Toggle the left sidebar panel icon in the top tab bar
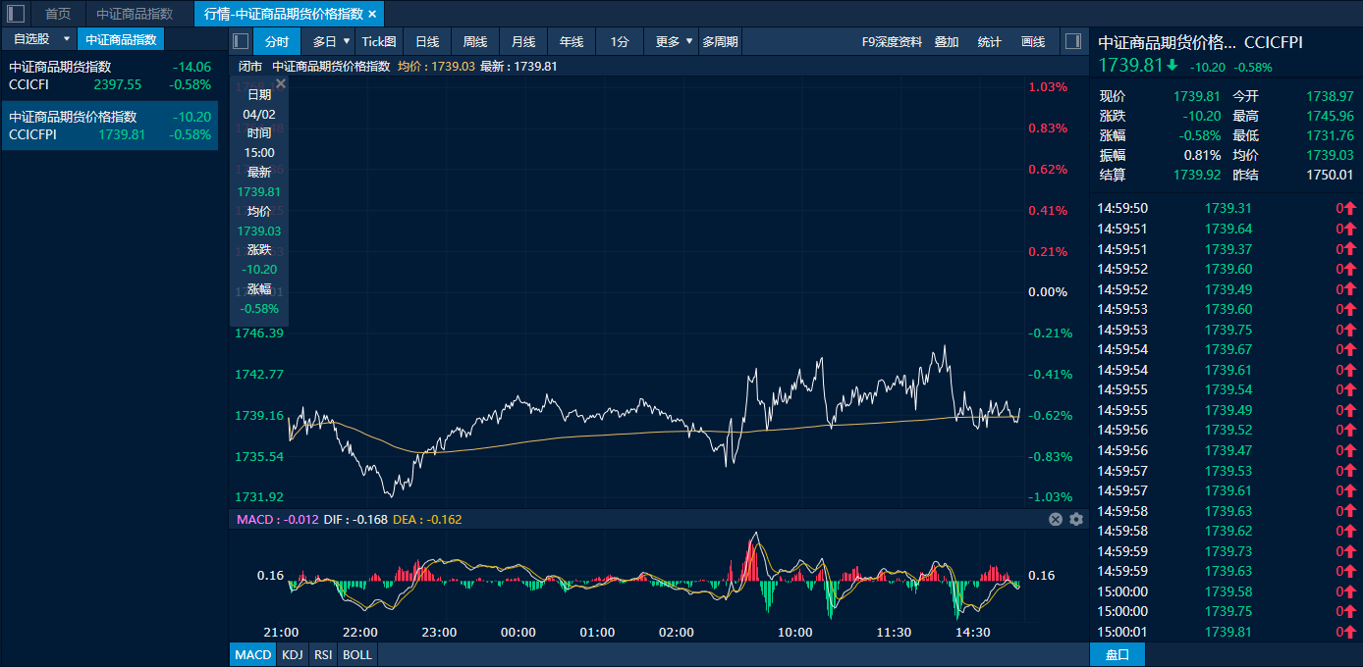This screenshot has width=1363, height=667. (x=16, y=14)
